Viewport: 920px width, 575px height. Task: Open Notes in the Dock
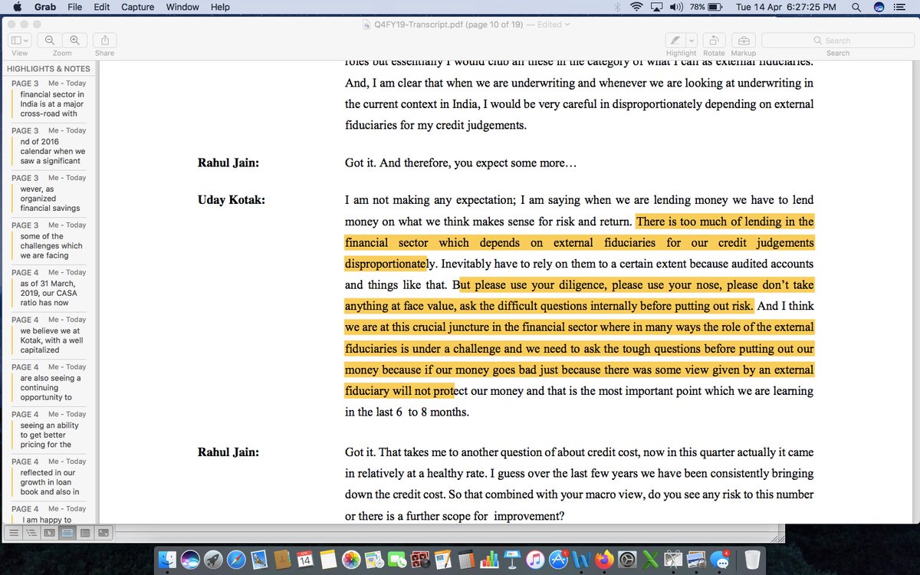tap(327, 560)
